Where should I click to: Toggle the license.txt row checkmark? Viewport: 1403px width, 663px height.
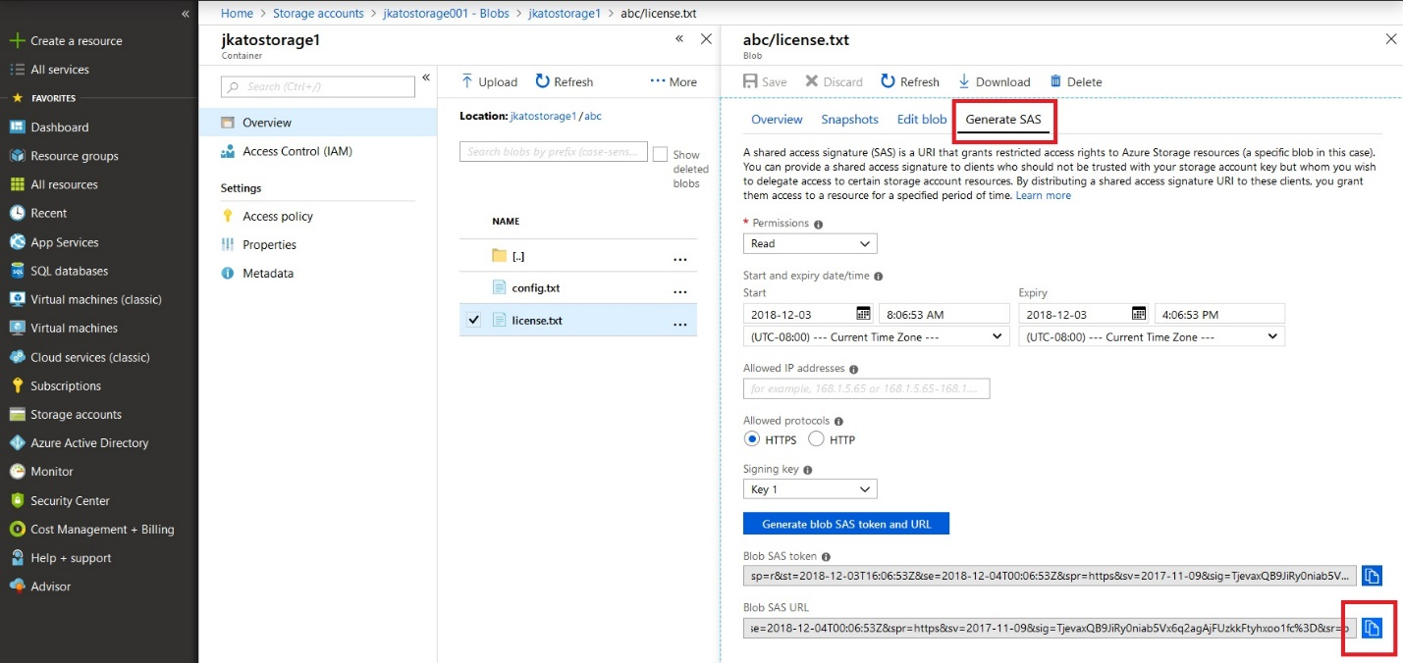[x=474, y=320]
